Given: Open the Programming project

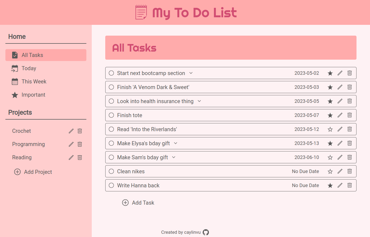Looking at the screenshot, I should pyautogui.click(x=28, y=144).
